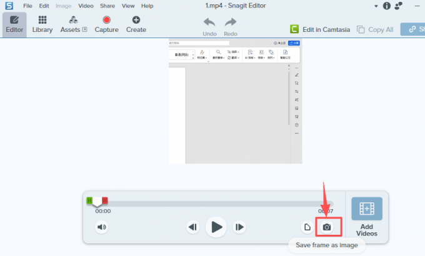Click the Create plus button

pos(136,24)
